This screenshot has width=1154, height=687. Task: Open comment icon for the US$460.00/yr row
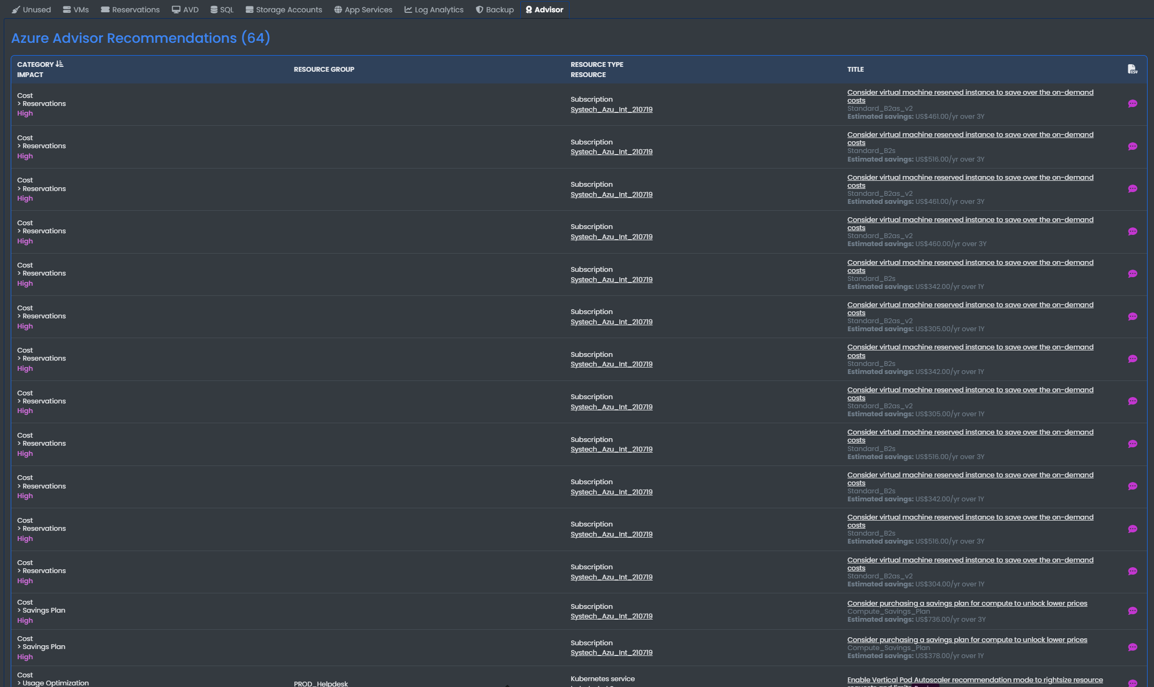tap(1133, 232)
